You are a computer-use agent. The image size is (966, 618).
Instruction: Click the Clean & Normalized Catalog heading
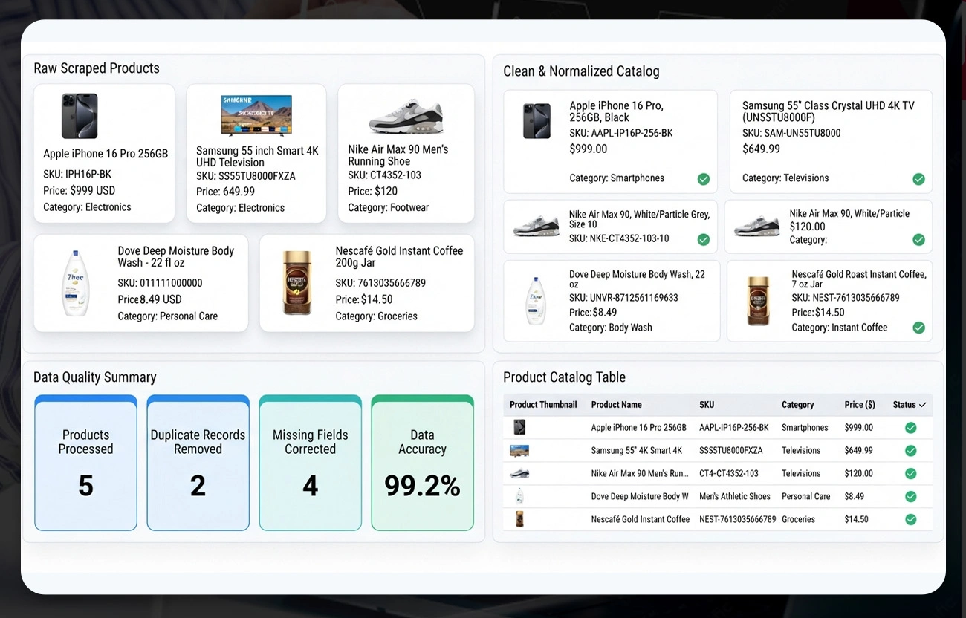click(x=581, y=71)
